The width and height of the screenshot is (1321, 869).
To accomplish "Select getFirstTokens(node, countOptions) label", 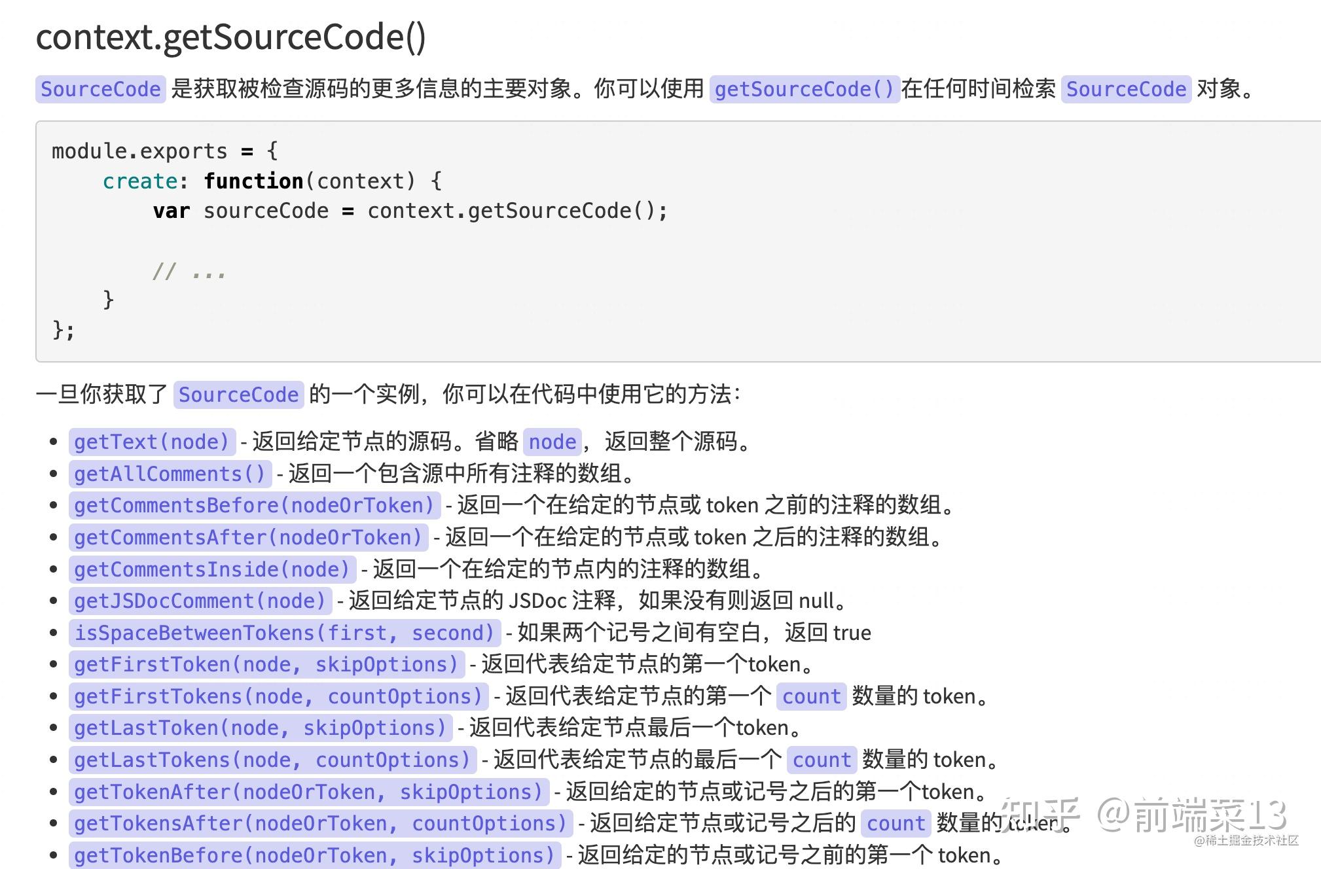I will pos(278,696).
